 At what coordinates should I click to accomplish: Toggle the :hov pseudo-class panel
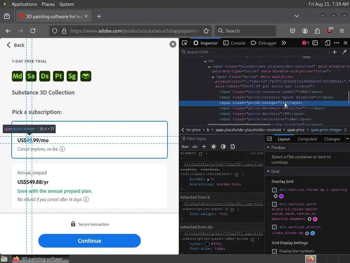(x=185, y=147)
